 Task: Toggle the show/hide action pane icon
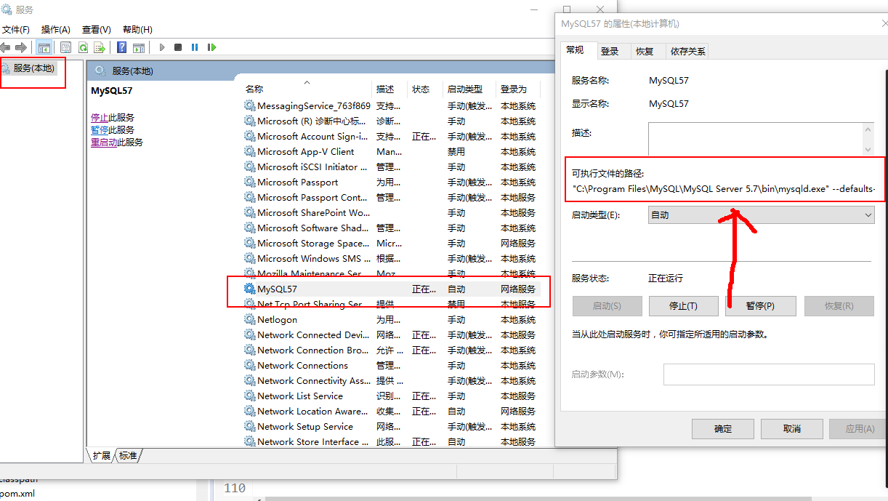coord(139,47)
